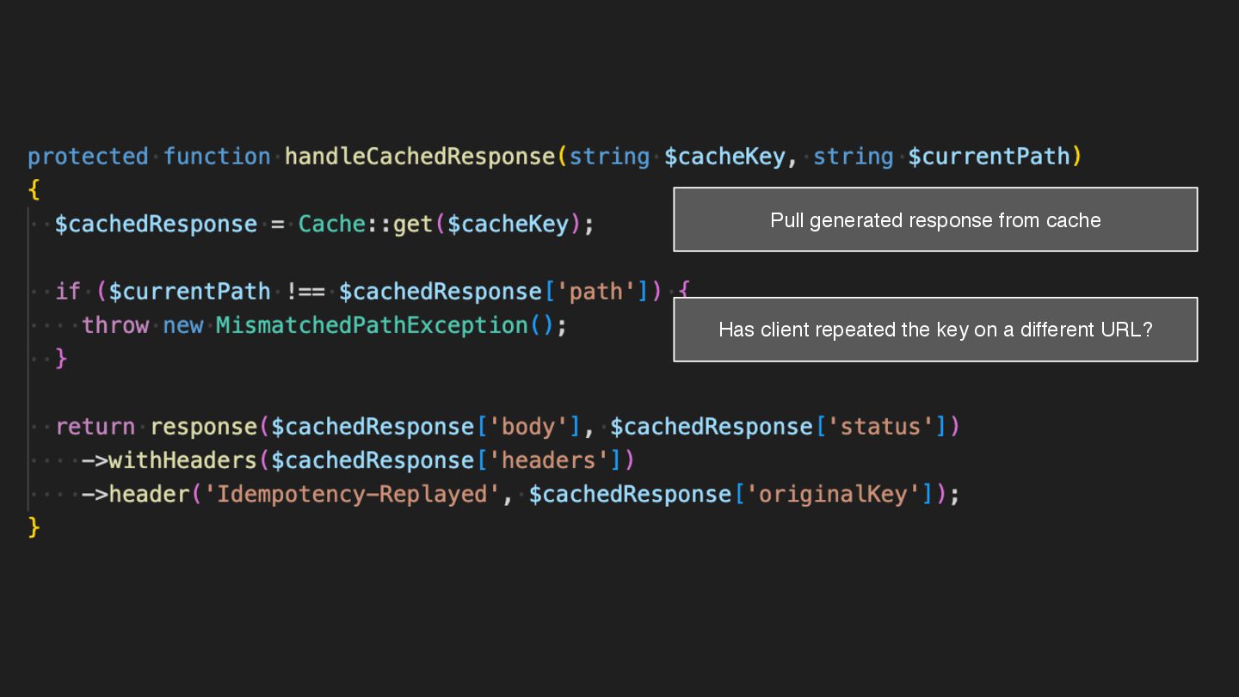
Task: Click the return keyword
Action: (95, 427)
